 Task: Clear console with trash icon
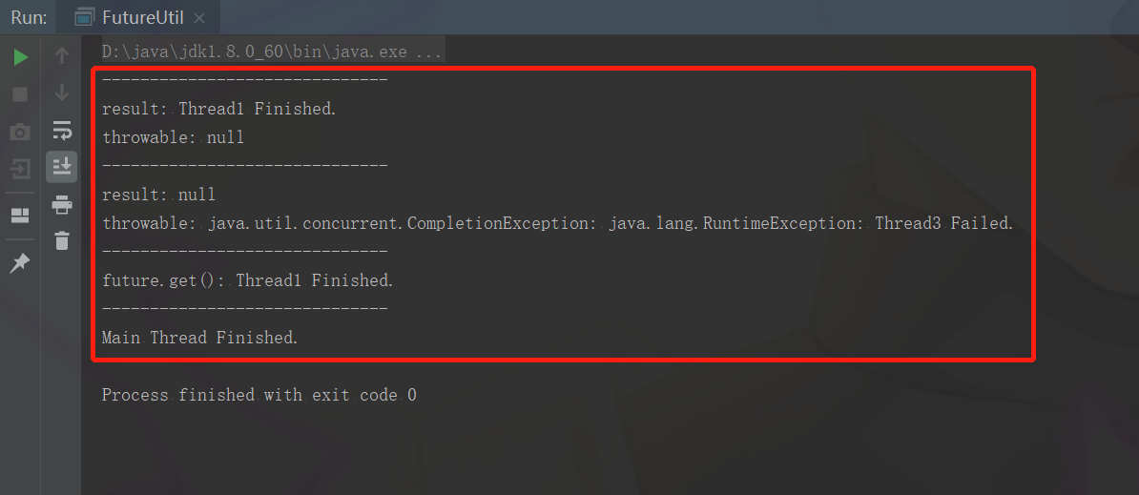point(62,240)
